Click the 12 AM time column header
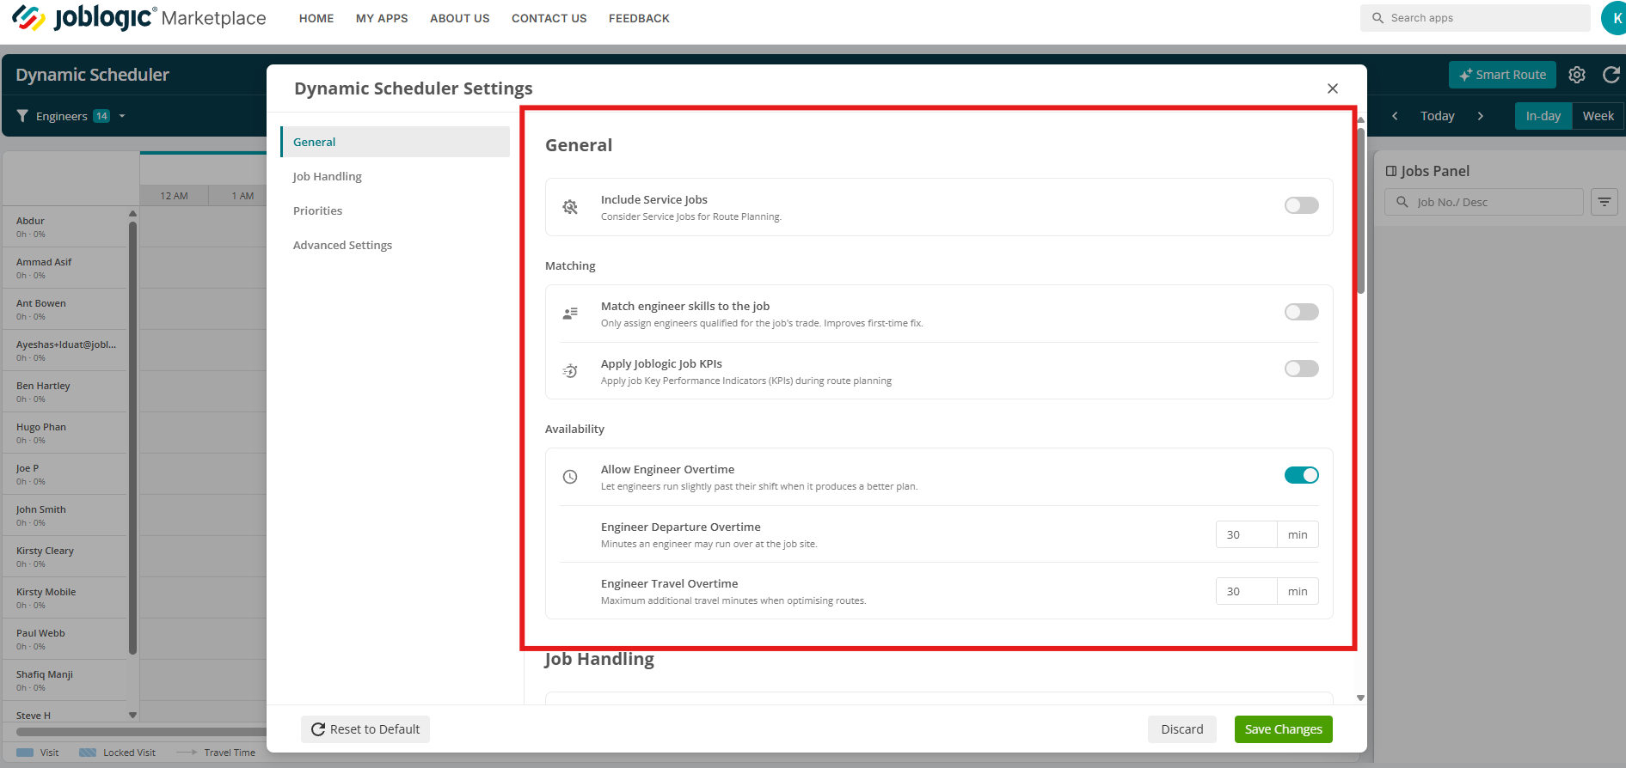Screen dimensions: 1626x768 point(174,196)
